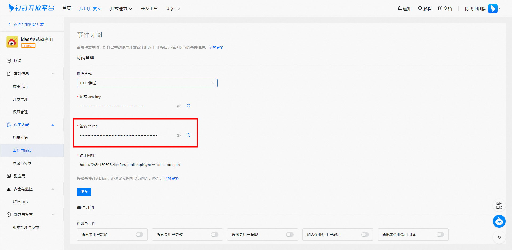Enable the 通讯录用户增加 switch

pyautogui.click(x=139, y=235)
